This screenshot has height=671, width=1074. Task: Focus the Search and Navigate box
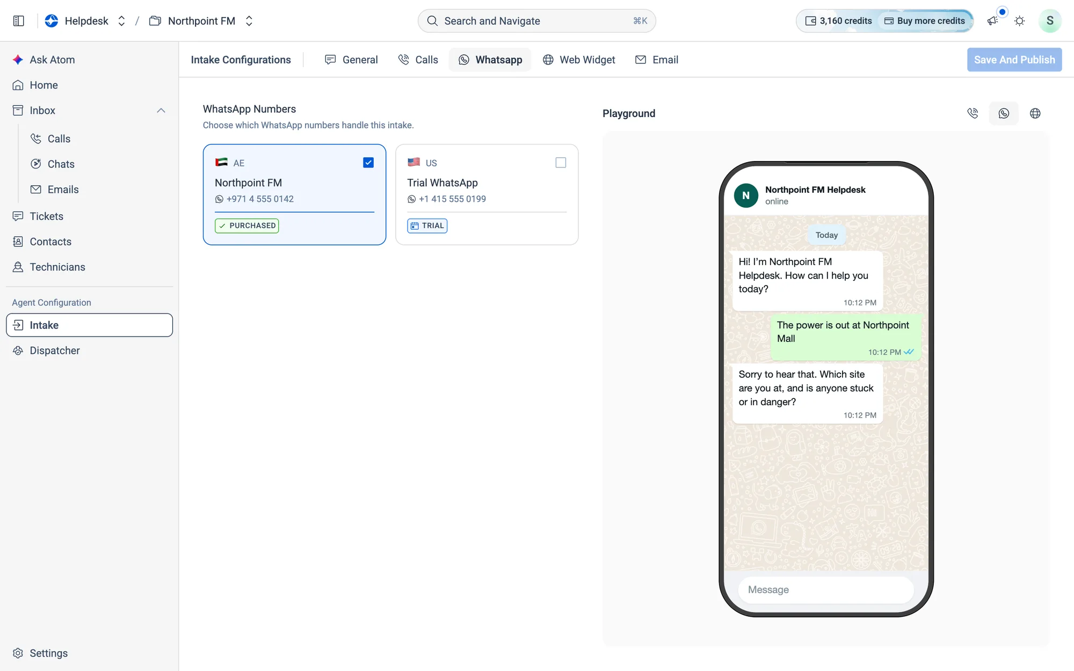click(x=536, y=21)
